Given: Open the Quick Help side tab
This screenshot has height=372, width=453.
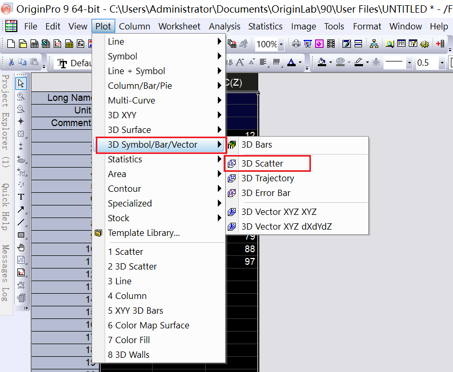Looking at the screenshot, I should coord(5,206).
